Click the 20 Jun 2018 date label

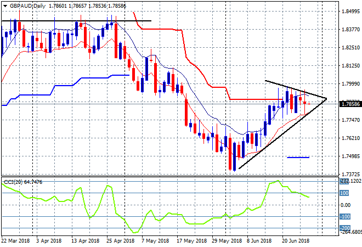click(296, 241)
